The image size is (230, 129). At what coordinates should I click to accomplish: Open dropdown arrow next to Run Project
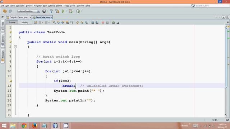pos(66,11)
